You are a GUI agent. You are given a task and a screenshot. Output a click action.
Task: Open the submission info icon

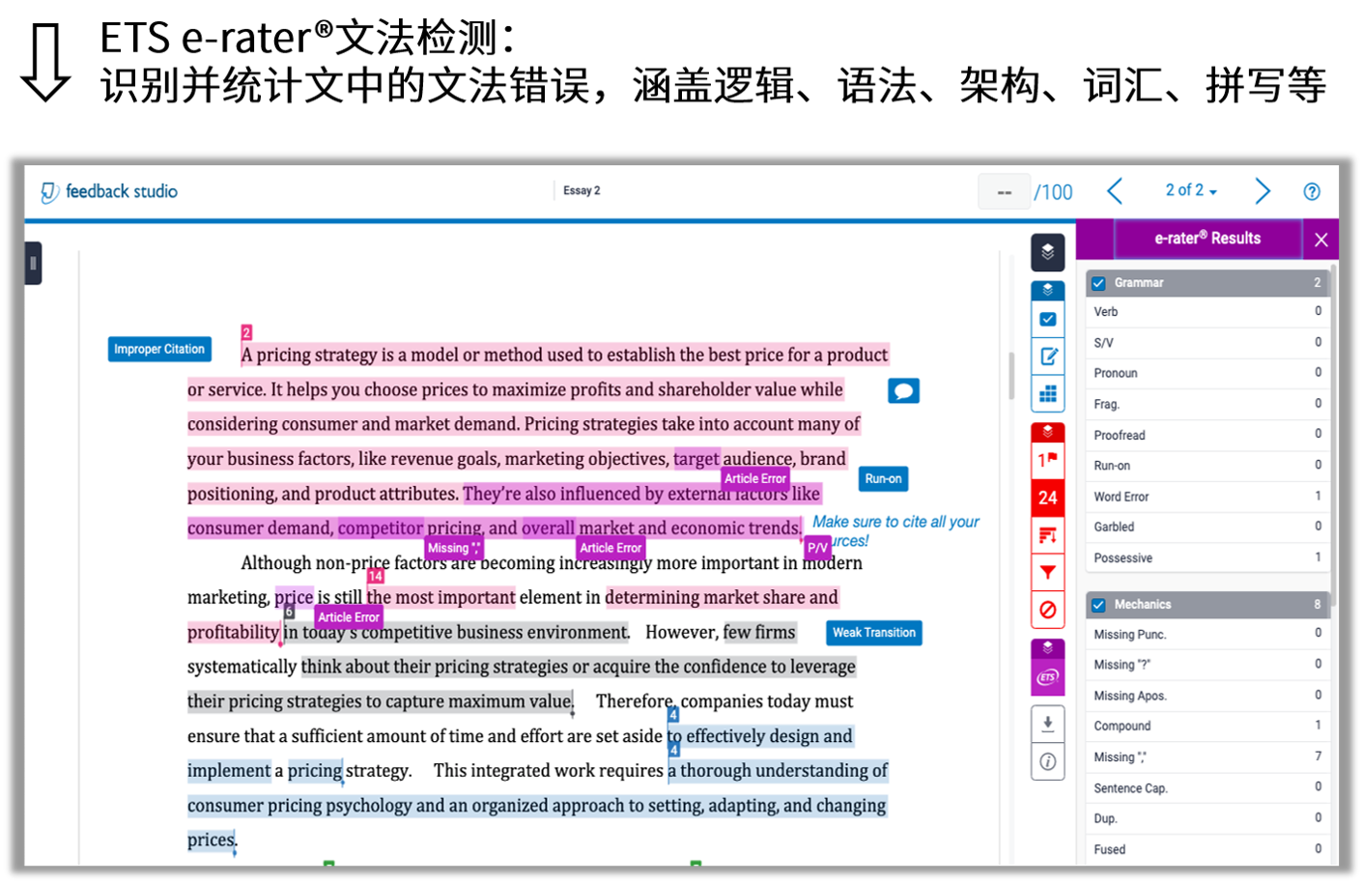pos(1047,761)
